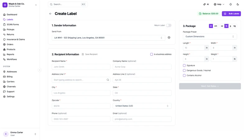Open the Dashboard icon in sidebar
Image resolution: width=249 pixels, height=140 pixels.
[4, 15]
